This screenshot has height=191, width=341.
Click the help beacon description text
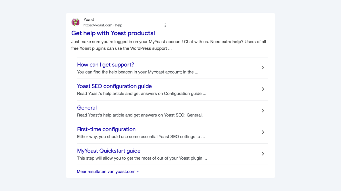(x=138, y=72)
